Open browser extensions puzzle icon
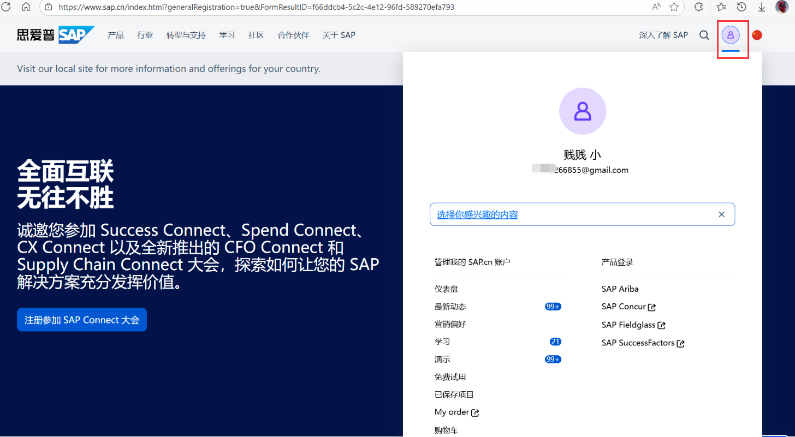This screenshot has width=795, height=437. 698,7
